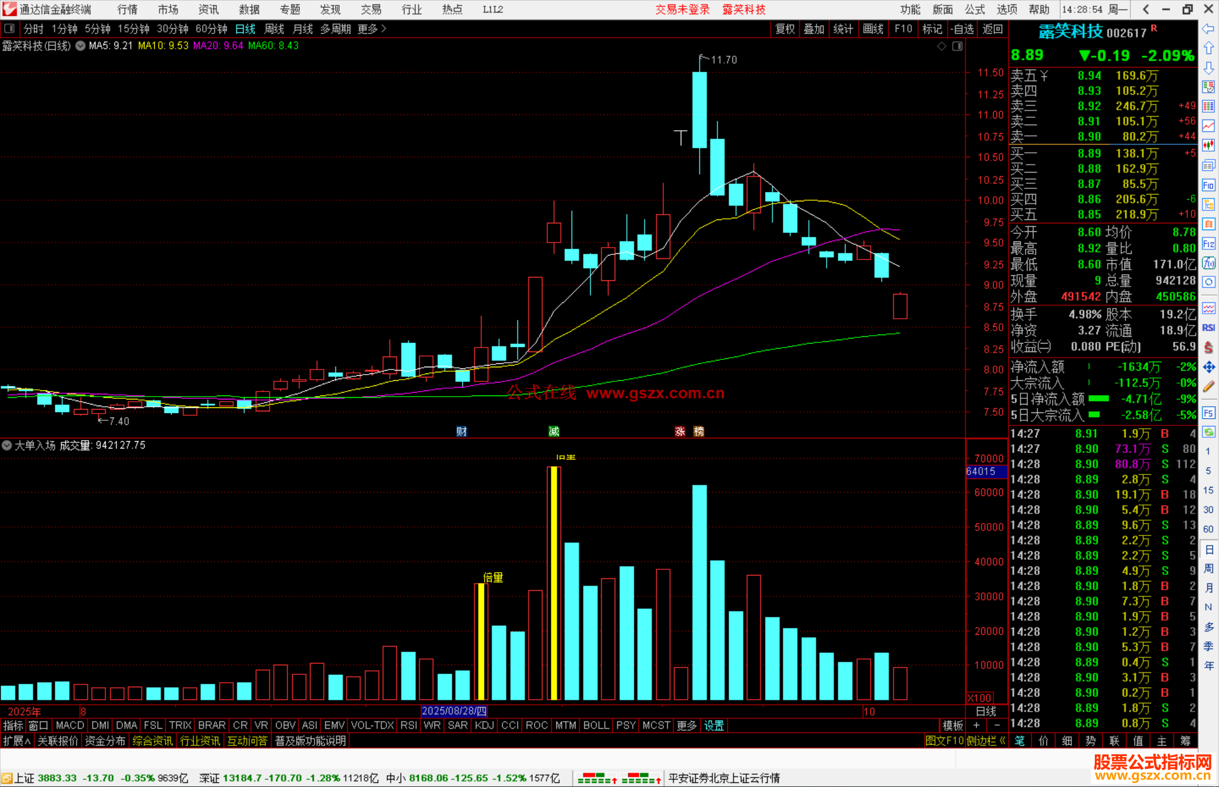Open the F10 info icon in sidebar
This screenshot has height=787, width=1219.
(x=1208, y=185)
